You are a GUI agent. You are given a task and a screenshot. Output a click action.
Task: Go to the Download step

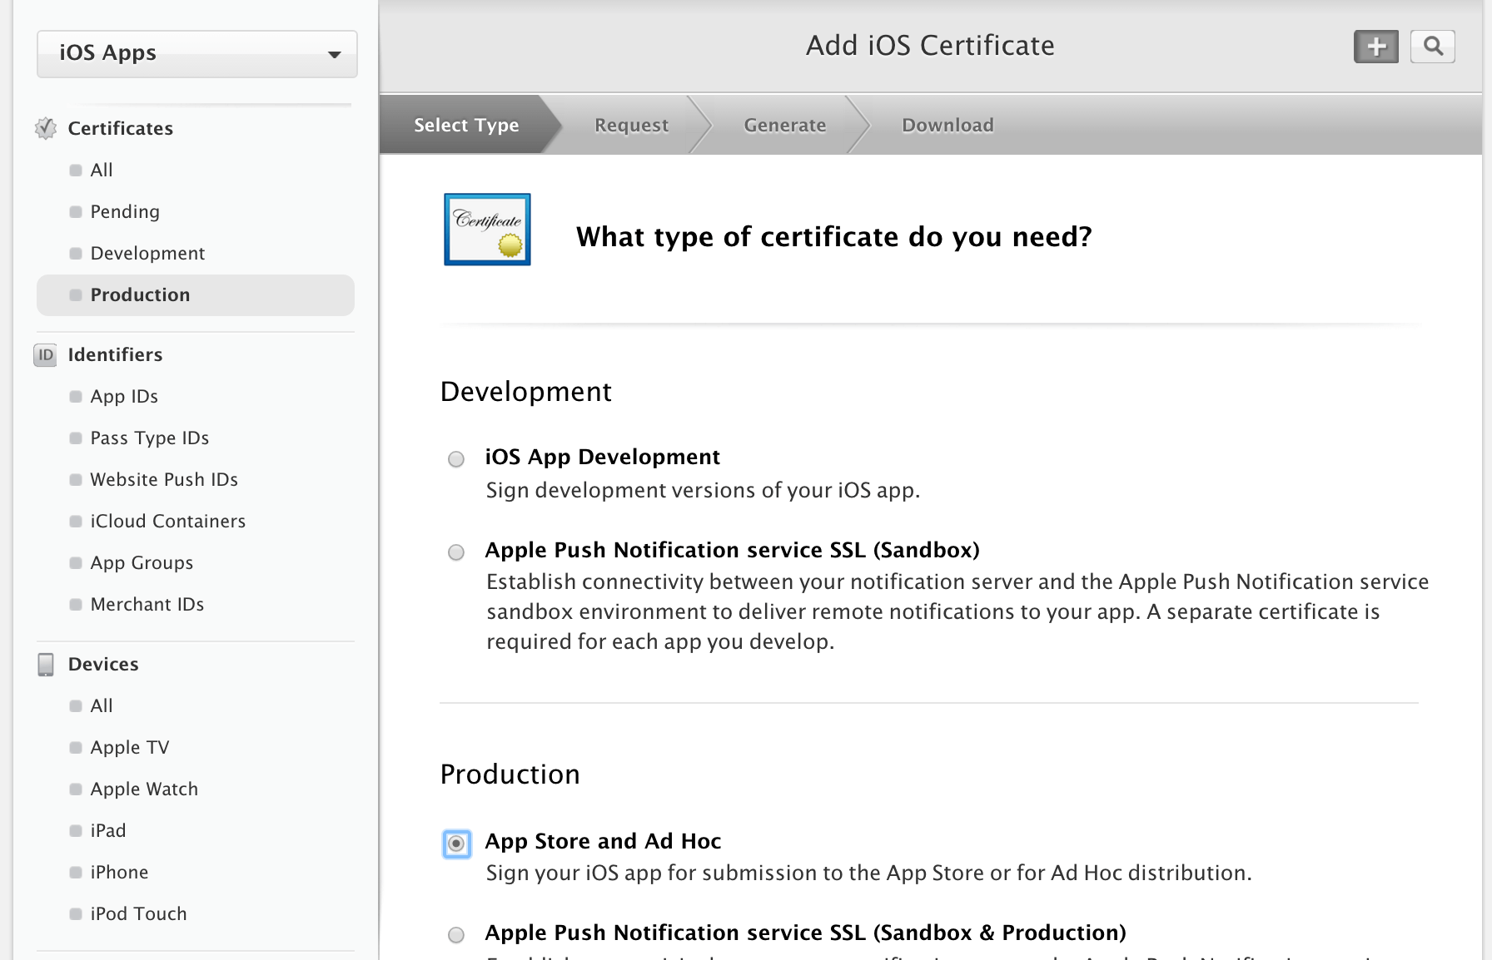point(947,125)
